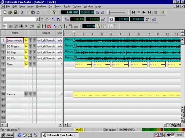Click the Cut scissors icon
The image size is (185, 138).
(x=22, y=12)
